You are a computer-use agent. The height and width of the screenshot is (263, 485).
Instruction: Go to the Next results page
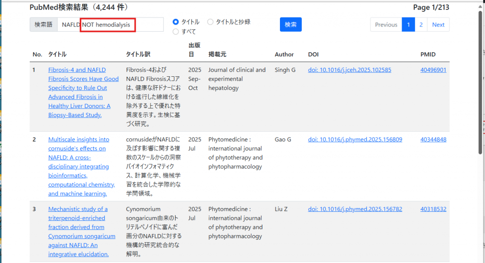pyautogui.click(x=438, y=25)
